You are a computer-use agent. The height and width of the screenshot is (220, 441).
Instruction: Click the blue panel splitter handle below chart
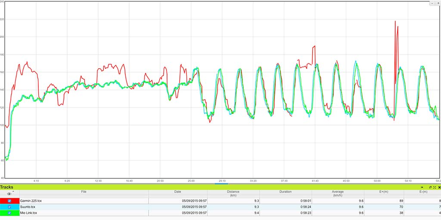pyautogui.click(x=221, y=184)
